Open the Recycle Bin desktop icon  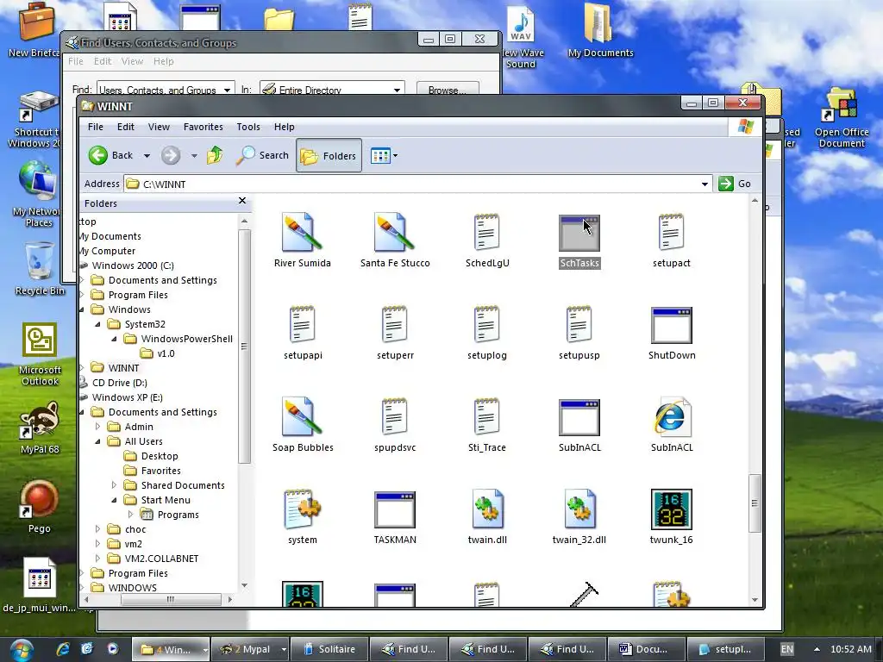(x=40, y=269)
